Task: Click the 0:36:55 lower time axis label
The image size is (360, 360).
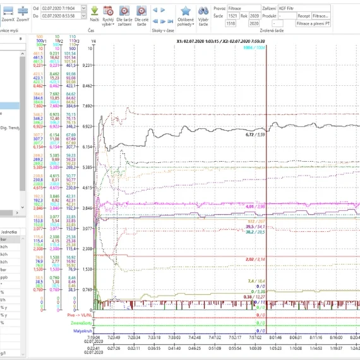Action: 154,348
